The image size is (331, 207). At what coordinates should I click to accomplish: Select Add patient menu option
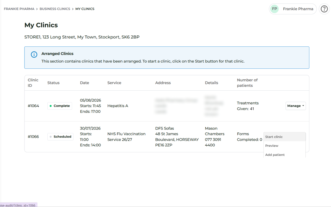pos(284,155)
